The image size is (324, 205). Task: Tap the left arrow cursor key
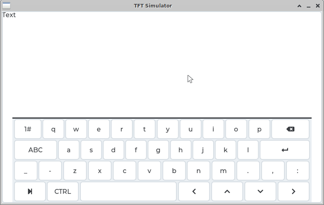point(194,191)
